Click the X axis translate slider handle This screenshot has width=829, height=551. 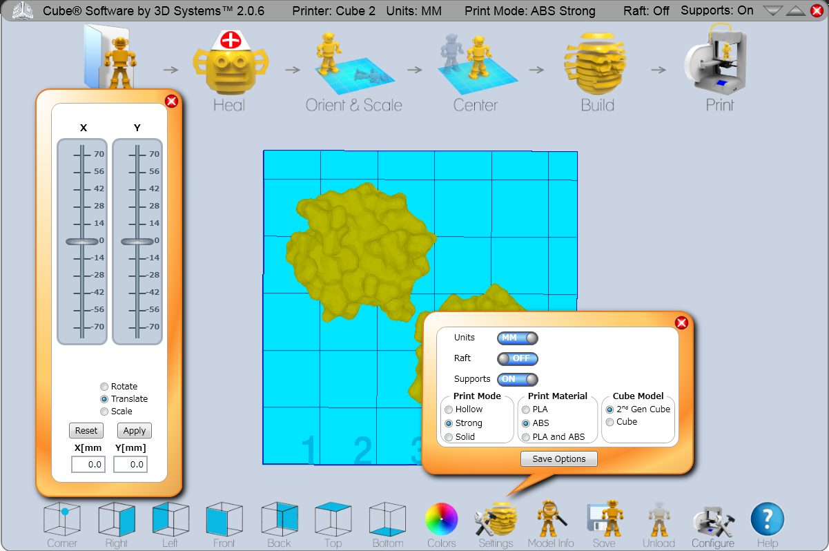point(82,241)
